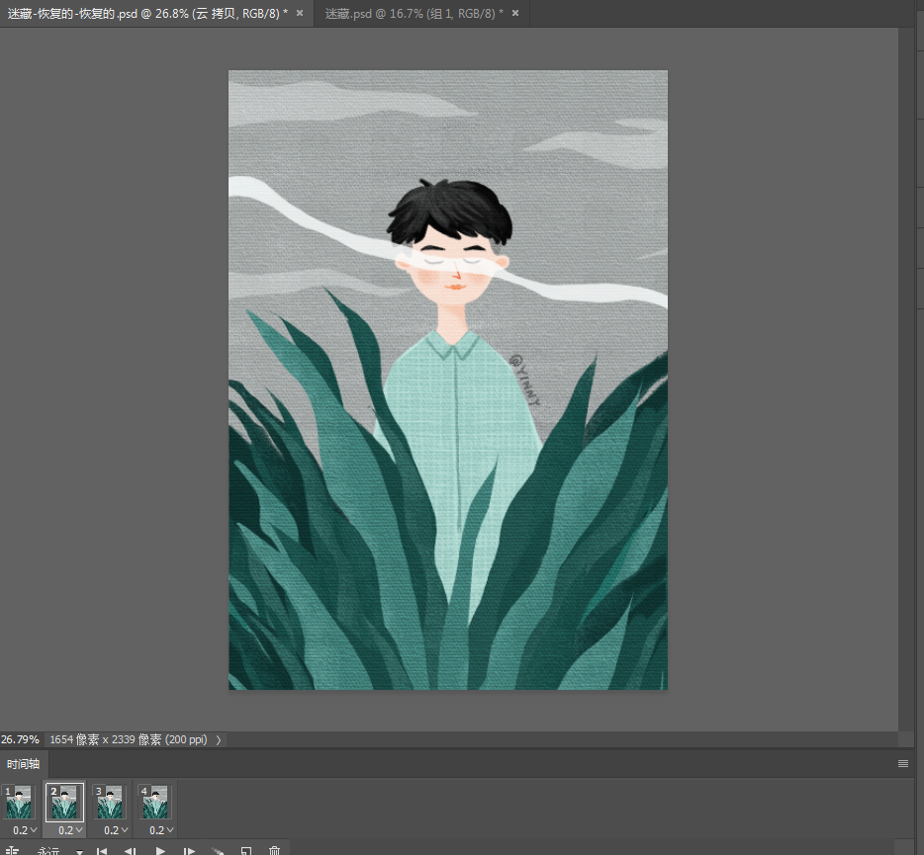This screenshot has height=855, width=924.
Task: Click document size info 1654 像素 x 2339 像素
Action: (x=128, y=739)
